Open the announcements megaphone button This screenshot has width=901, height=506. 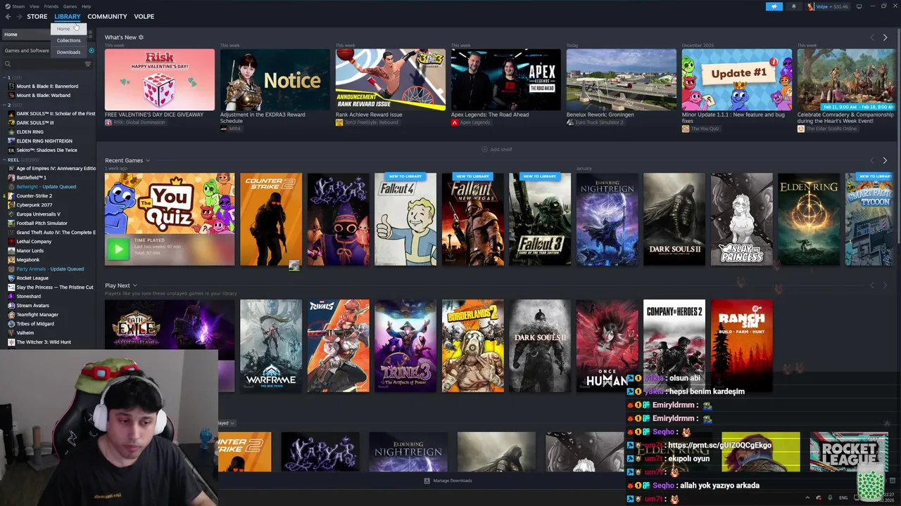[x=774, y=6]
